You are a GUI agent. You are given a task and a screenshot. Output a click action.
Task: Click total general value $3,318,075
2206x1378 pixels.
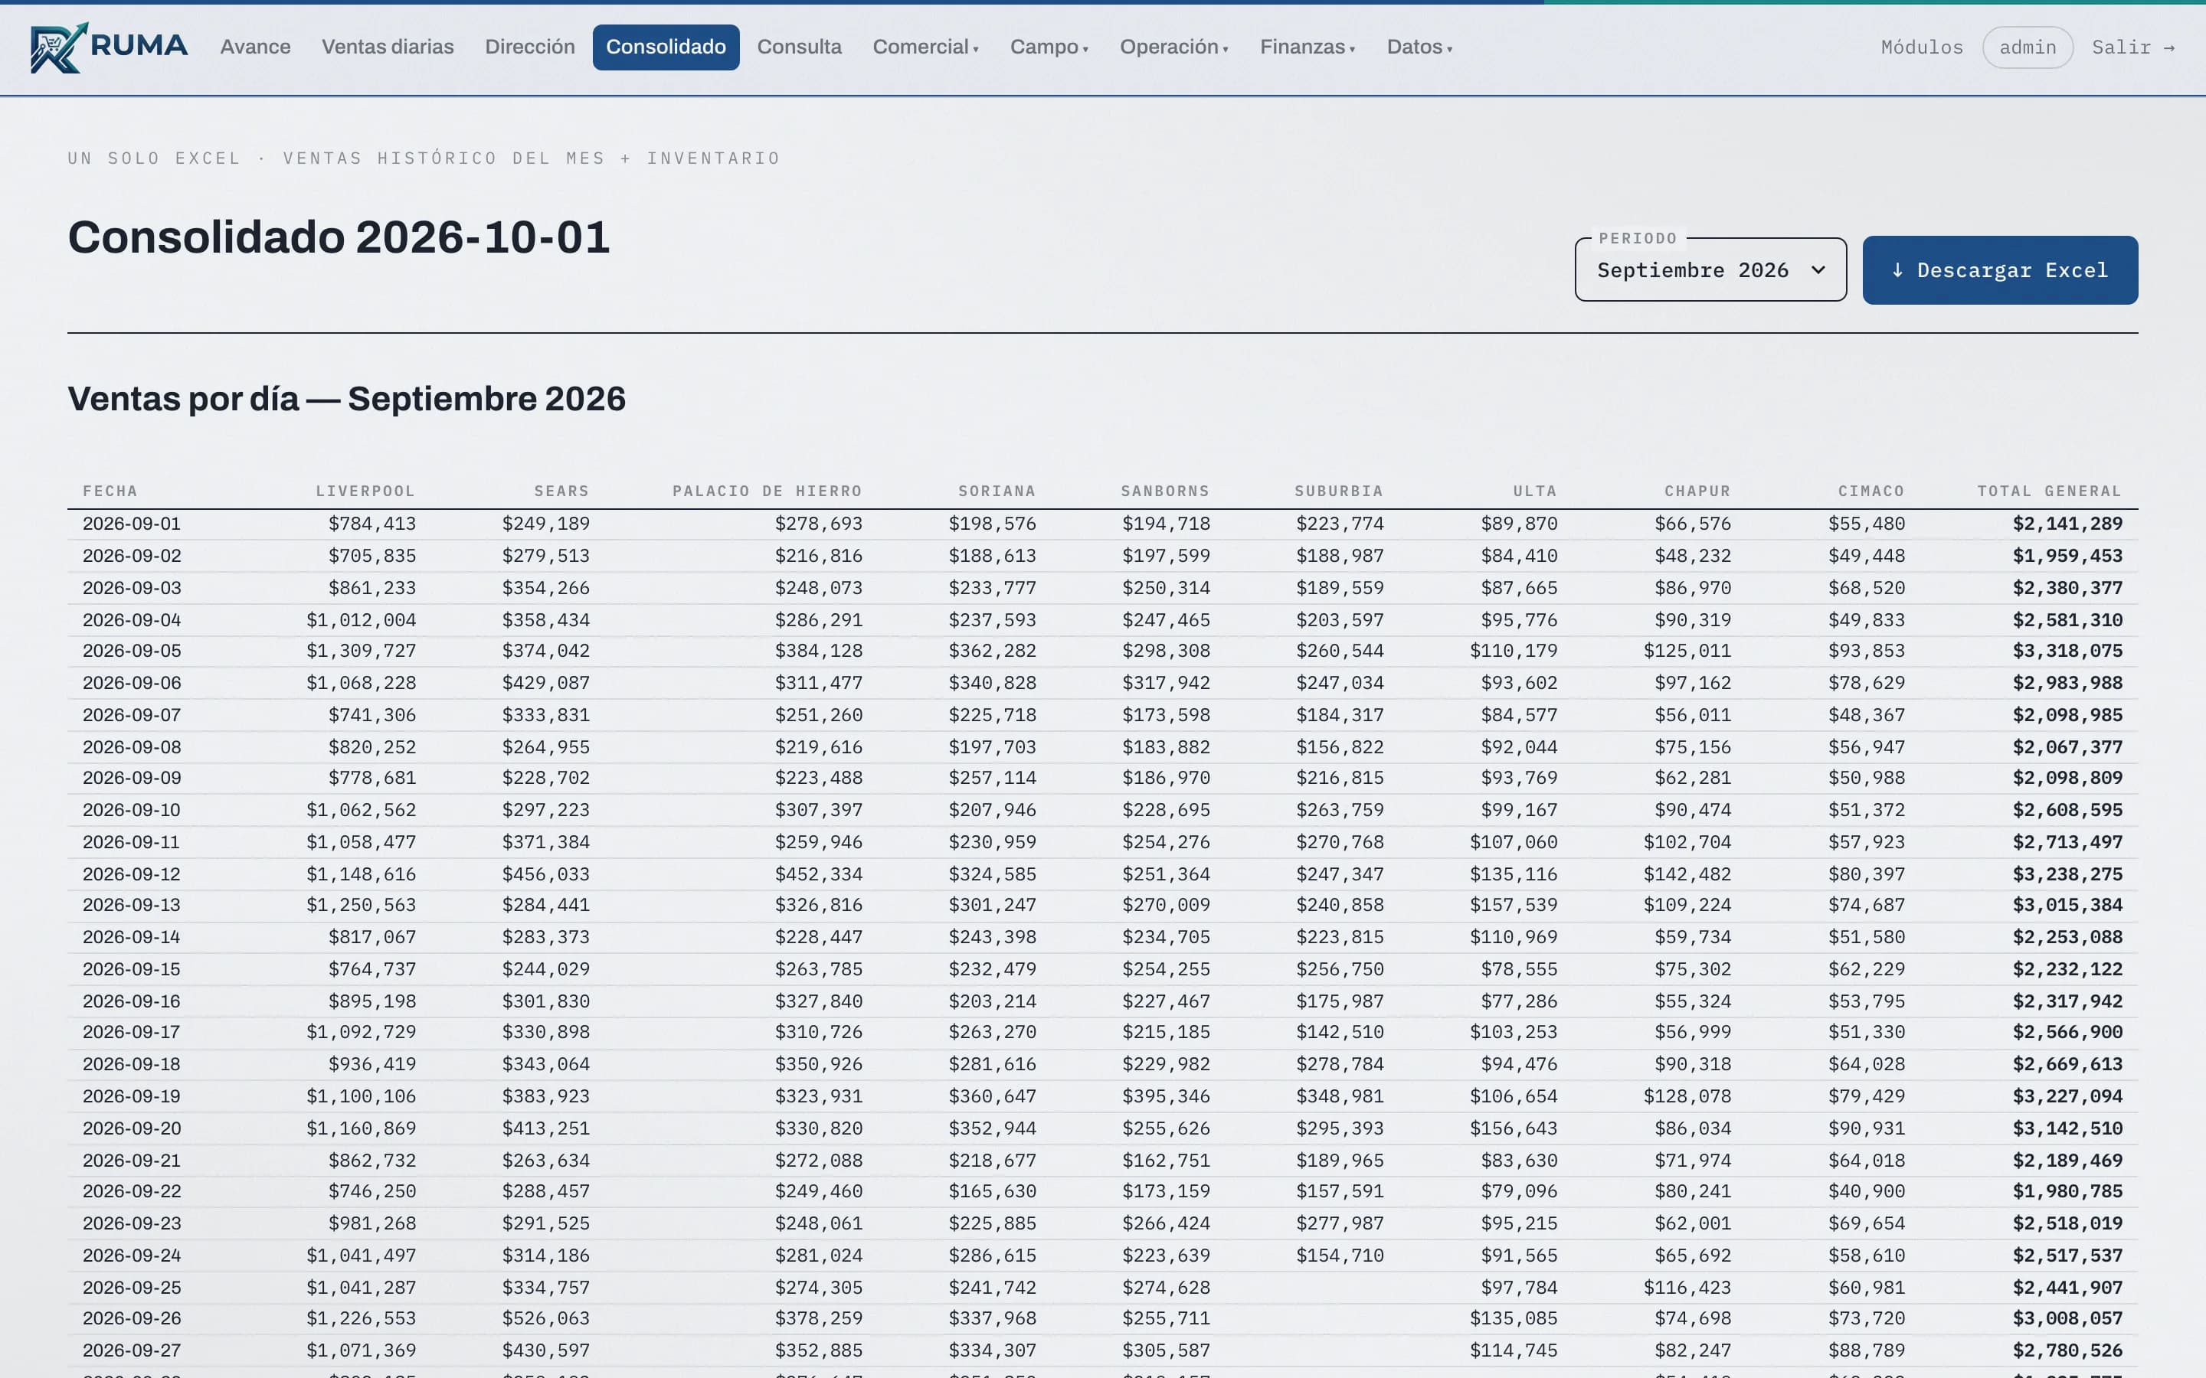tap(2067, 651)
